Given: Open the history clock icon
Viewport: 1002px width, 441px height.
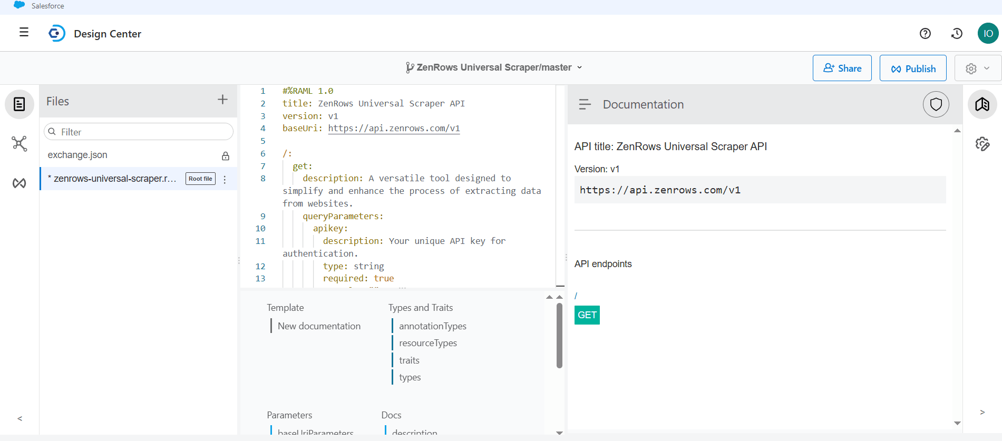Looking at the screenshot, I should (957, 33).
